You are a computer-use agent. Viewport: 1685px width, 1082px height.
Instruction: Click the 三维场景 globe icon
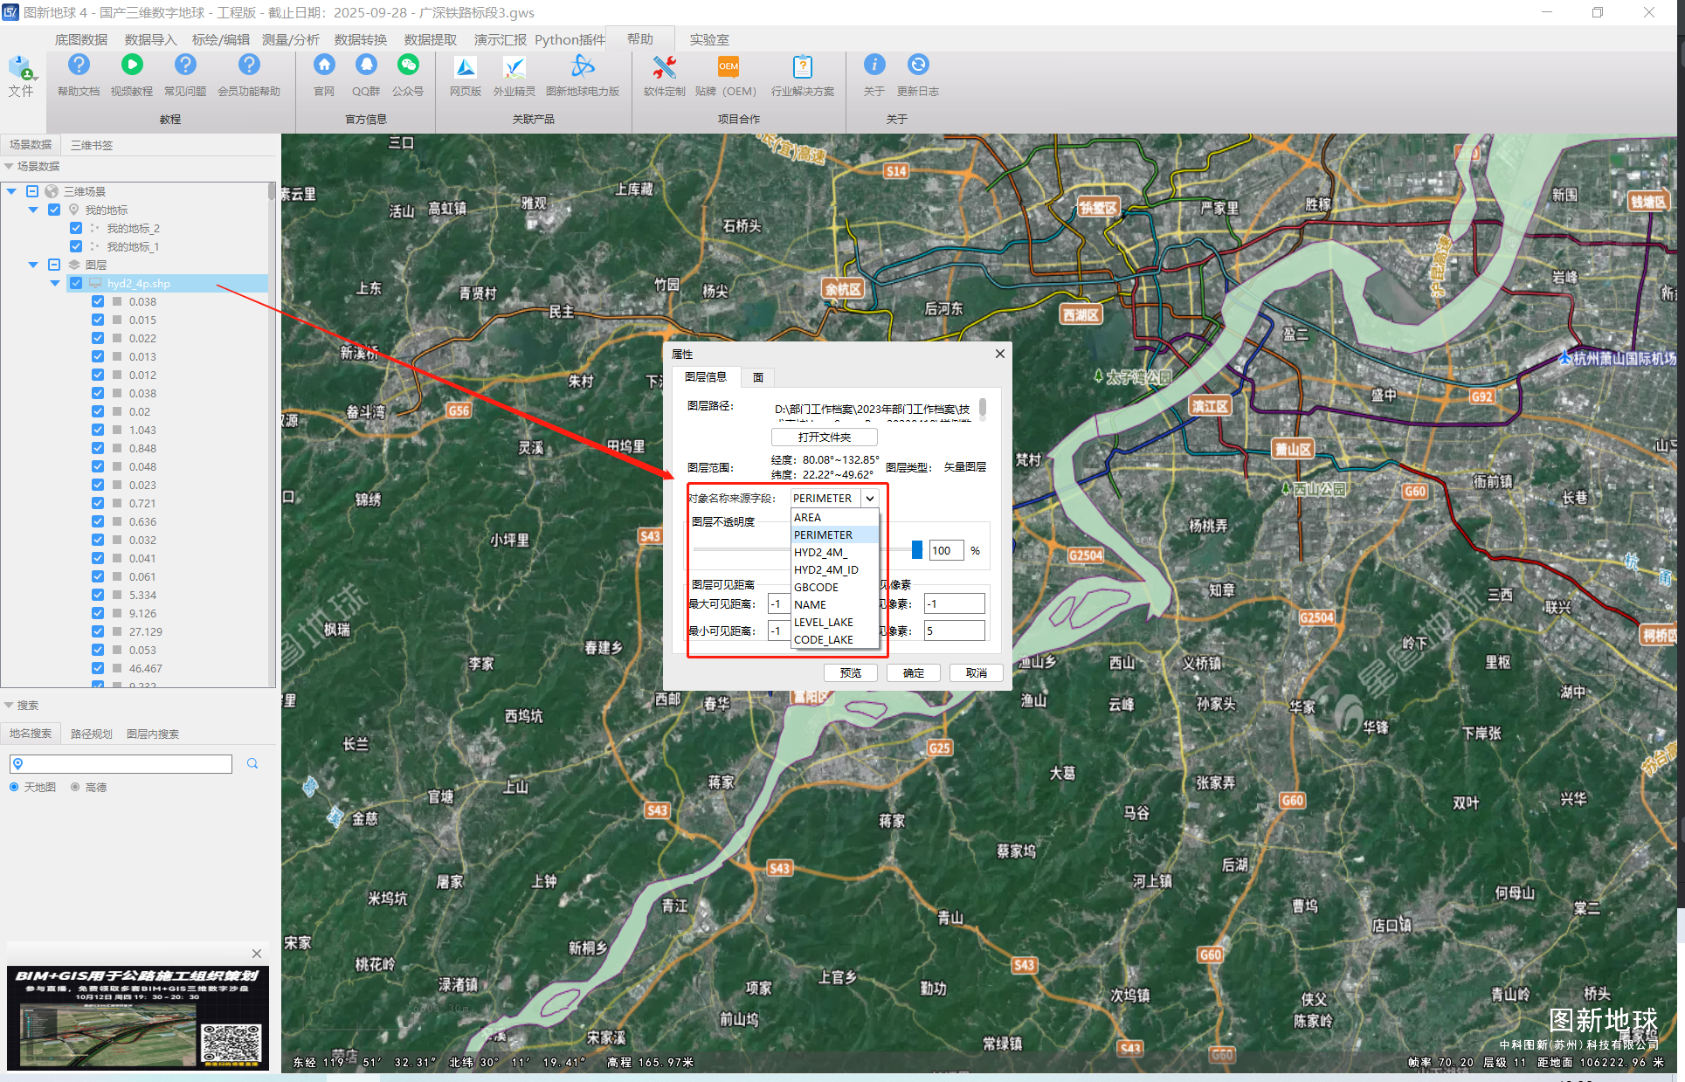click(52, 191)
